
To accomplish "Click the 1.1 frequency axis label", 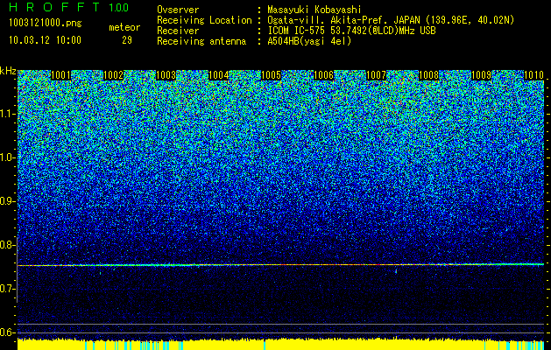I will [7, 114].
